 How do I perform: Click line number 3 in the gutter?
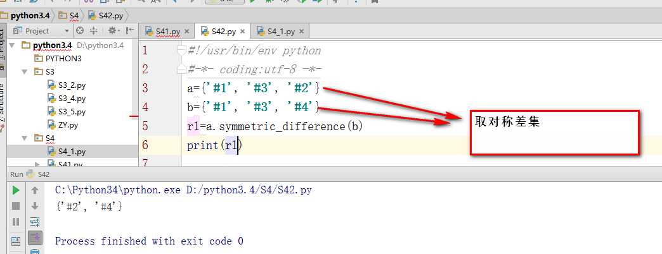145,88
